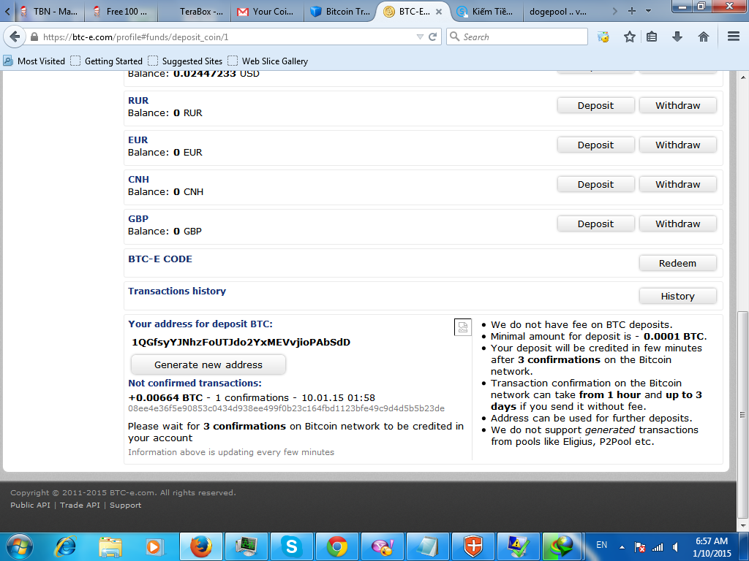Open Windows Explorer folder in the taskbar
The height and width of the screenshot is (561, 749).
click(x=110, y=546)
